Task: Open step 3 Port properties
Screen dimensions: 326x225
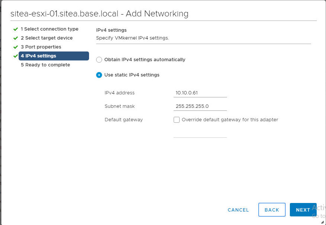Action: coord(41,47)
